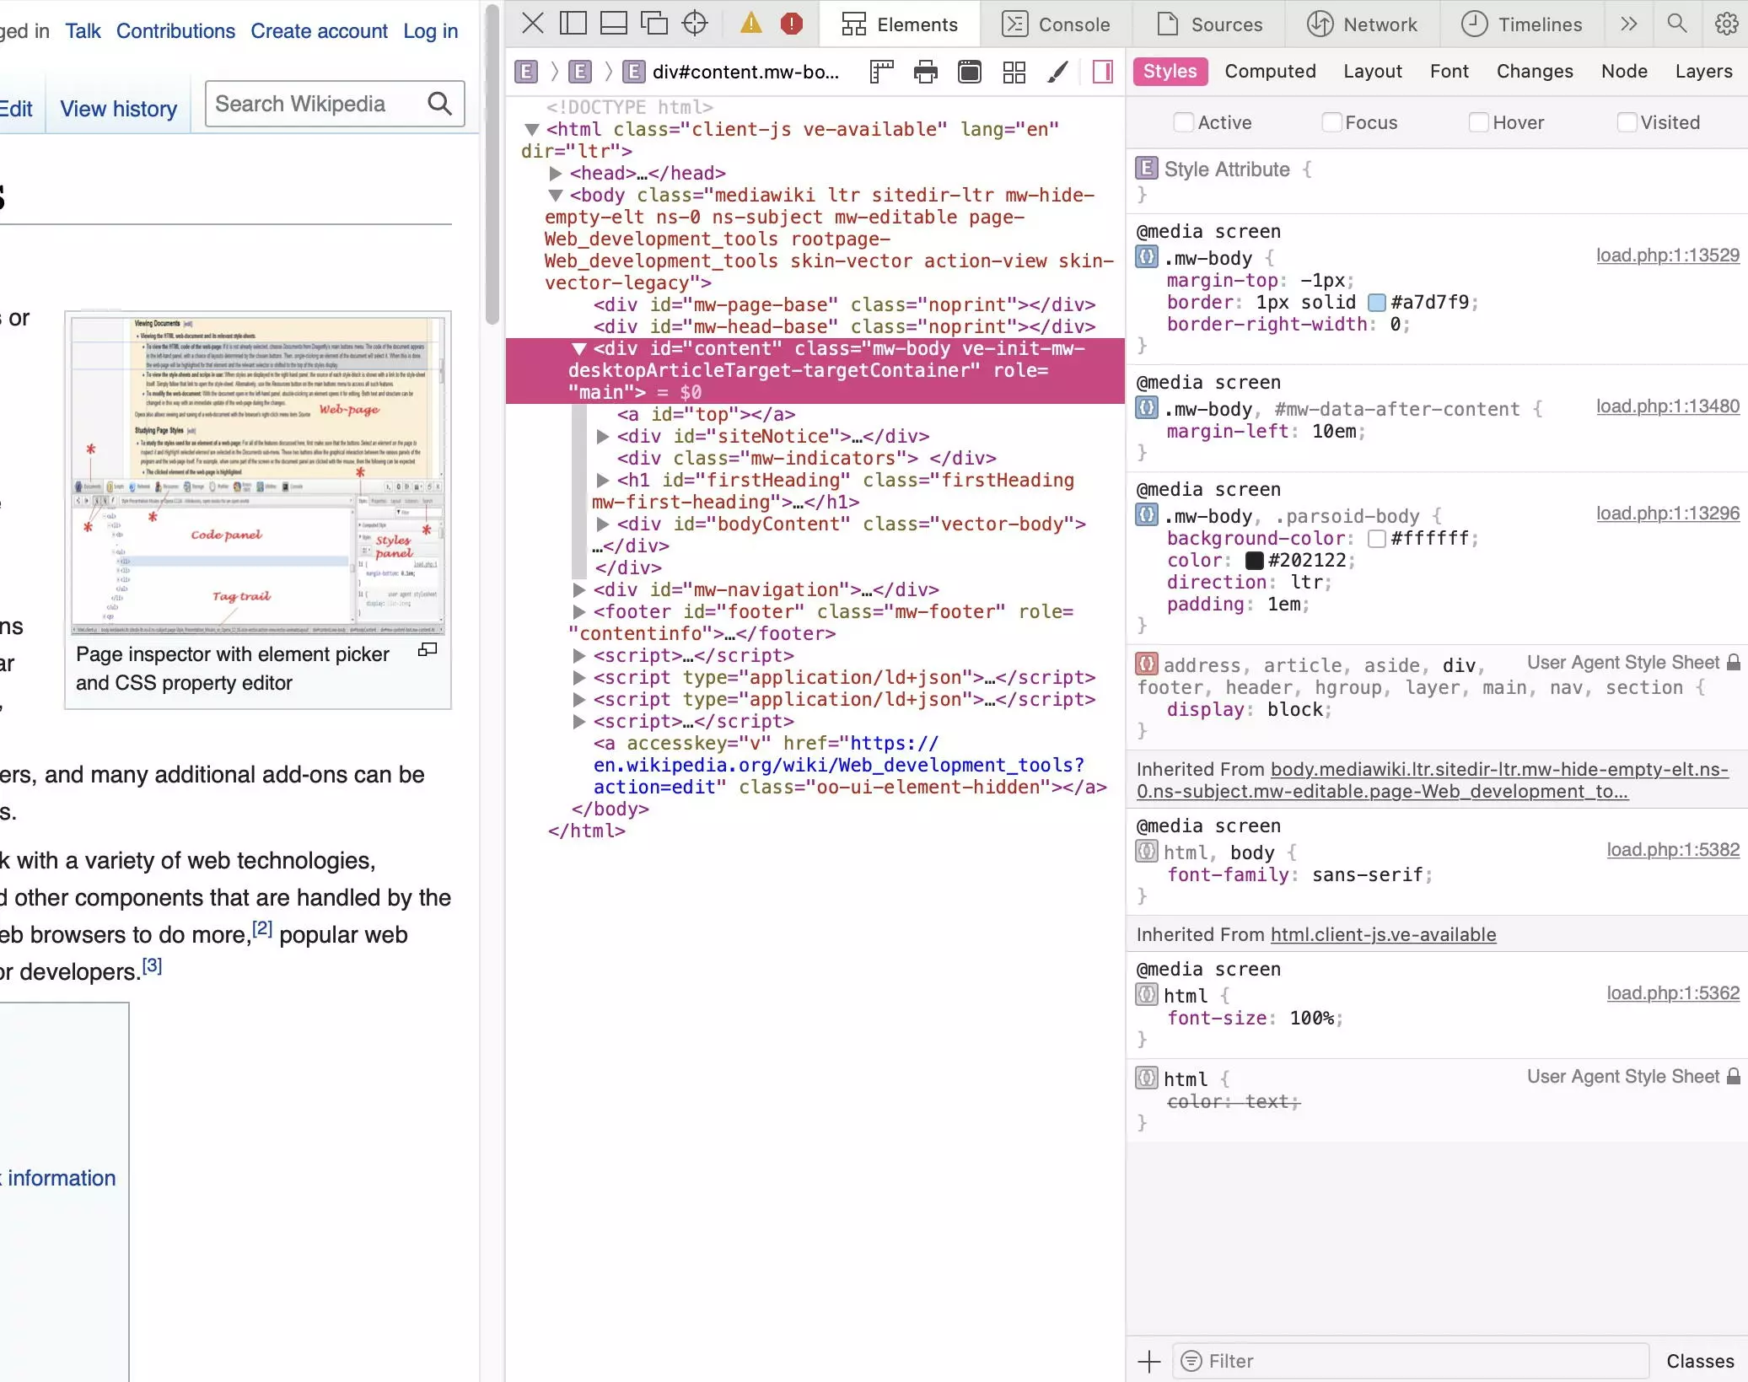Enable the Active state checkbox
The height and width of the screenshot is (1382, 1748).
point(1183,122)
